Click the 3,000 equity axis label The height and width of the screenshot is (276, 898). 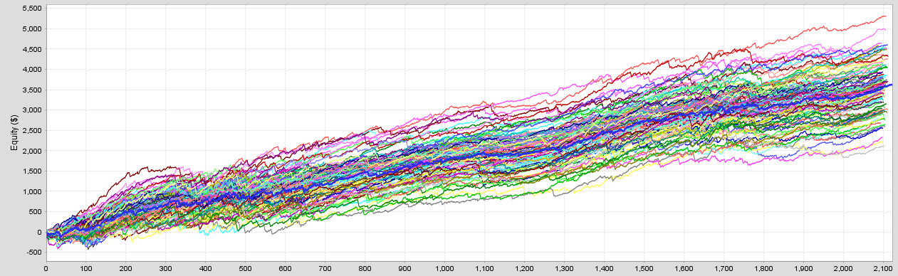pyautogui.click(x=33, y=110)
